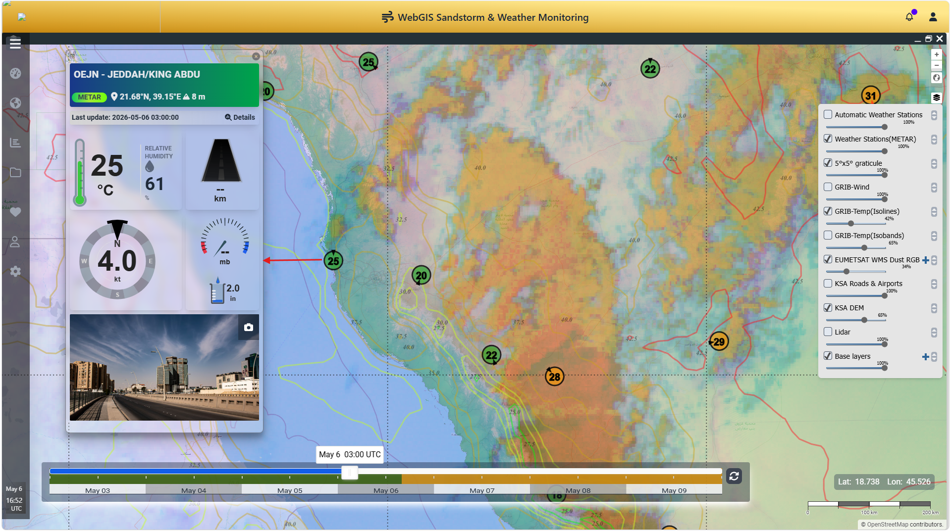Enable Automatic Weather Stations layer
Viewport: 950px width, 531px height.
[x=828, y=114]
